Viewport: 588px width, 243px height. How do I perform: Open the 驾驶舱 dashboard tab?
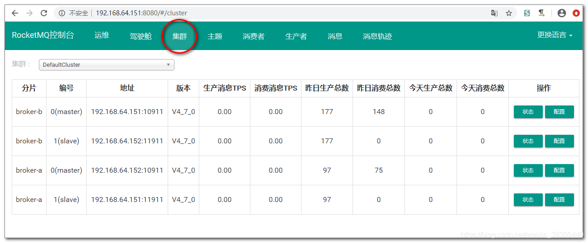141,36
